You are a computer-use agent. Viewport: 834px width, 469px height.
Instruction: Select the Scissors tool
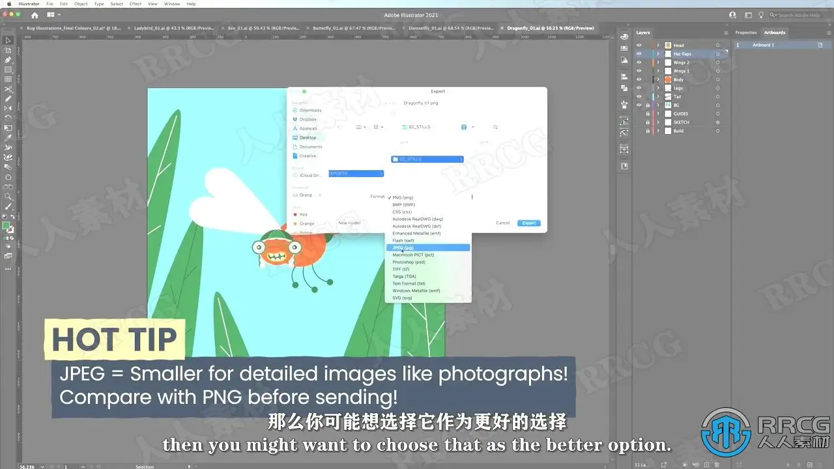(x=8, y=89)
